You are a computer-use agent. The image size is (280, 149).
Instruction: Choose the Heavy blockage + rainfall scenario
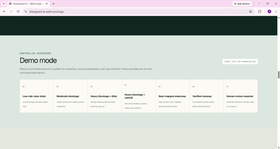[139, 96]
